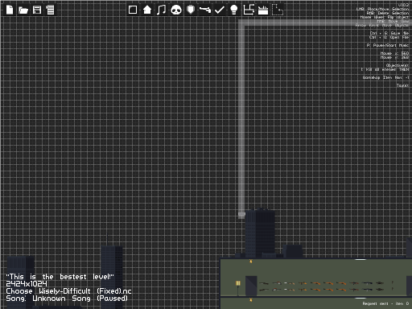Select the dashed outline selection tool
The width and height of the screenshot is (412, 309).
pyautogui.click(x=278, y=10)
